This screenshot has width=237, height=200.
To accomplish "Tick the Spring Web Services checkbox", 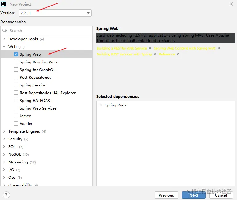I will click(16, 108).
